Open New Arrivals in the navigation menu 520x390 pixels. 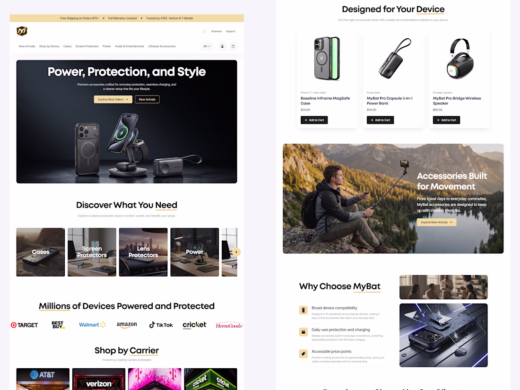27,46
